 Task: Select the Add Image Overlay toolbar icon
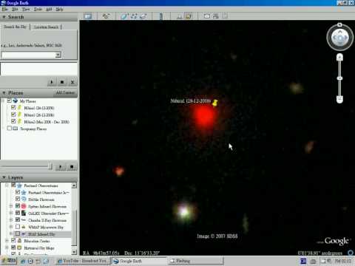click(x=143, y=16)
